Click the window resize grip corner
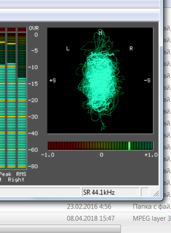This screenshot has width=171, height=233. [156, 193]
